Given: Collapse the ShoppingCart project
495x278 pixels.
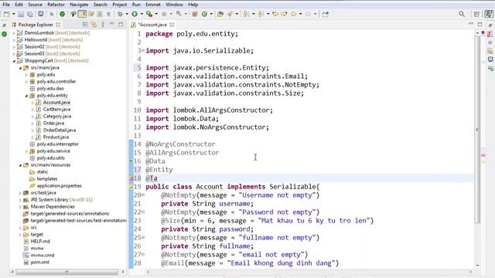Looking at the screenshot, I should pos(14,60).
